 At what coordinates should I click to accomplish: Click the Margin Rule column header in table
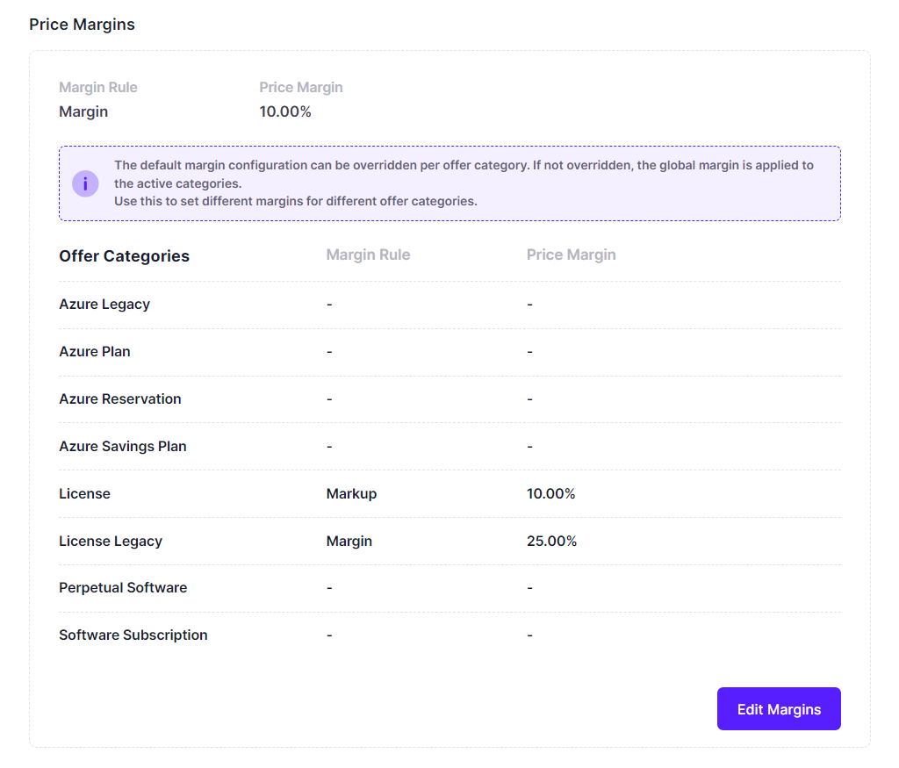coord(368,255)
